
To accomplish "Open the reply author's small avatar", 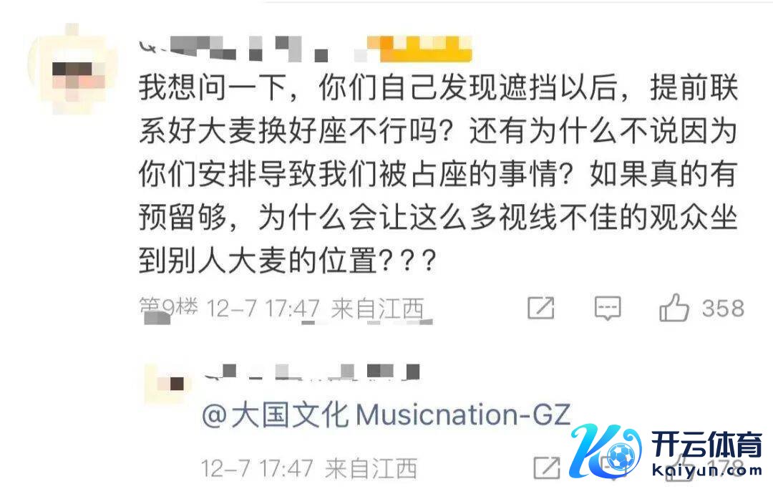I will pos(169,383).
